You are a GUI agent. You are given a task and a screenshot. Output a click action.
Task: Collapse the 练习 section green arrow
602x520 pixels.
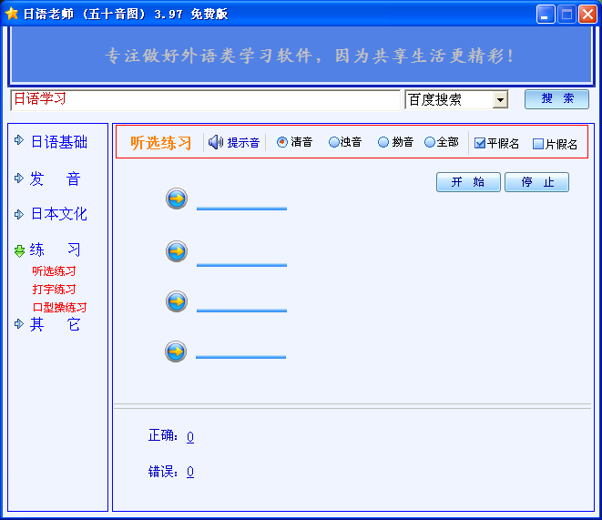click(x=19, y=251)
